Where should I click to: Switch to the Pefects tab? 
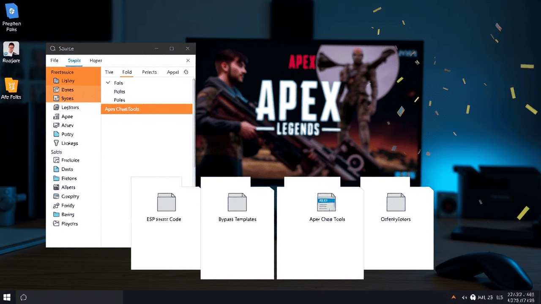coord(149,72)
